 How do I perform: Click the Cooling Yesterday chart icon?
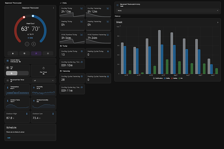(x=108, y=8)
